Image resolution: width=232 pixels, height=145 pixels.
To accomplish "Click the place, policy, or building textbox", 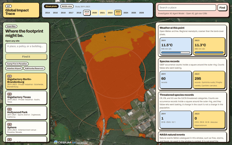I will pyautogui.click(x=26, y=48).
